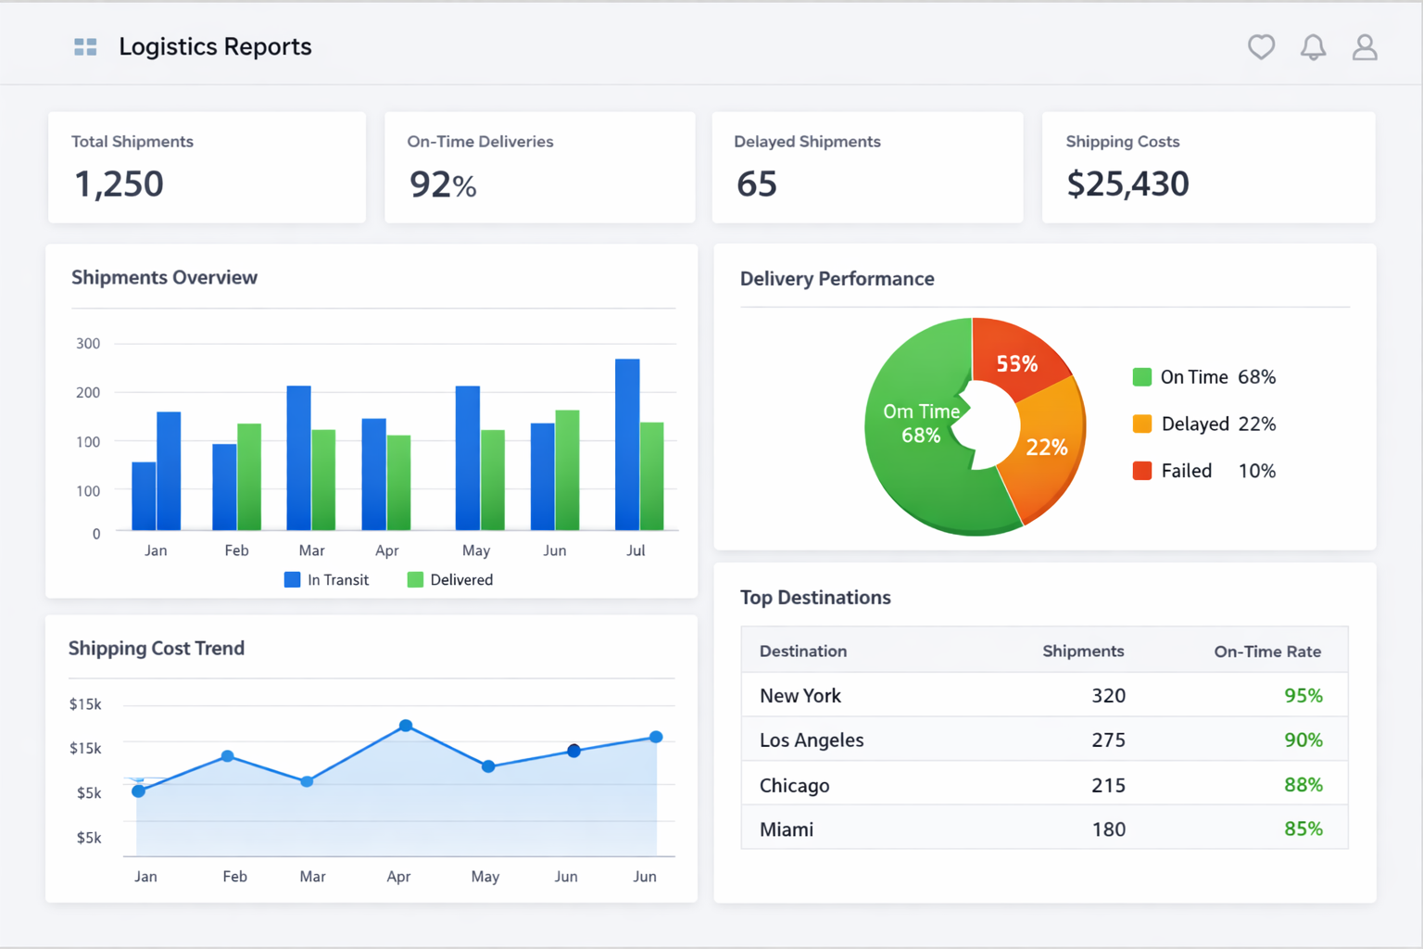Click the Total Shipments card
This screenshot has width=1423, height=949.
click(x=206, y=167)
